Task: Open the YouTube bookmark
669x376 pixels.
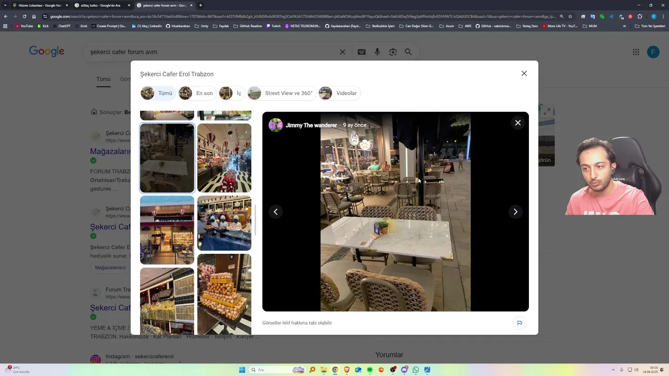Action: [24, 26]
